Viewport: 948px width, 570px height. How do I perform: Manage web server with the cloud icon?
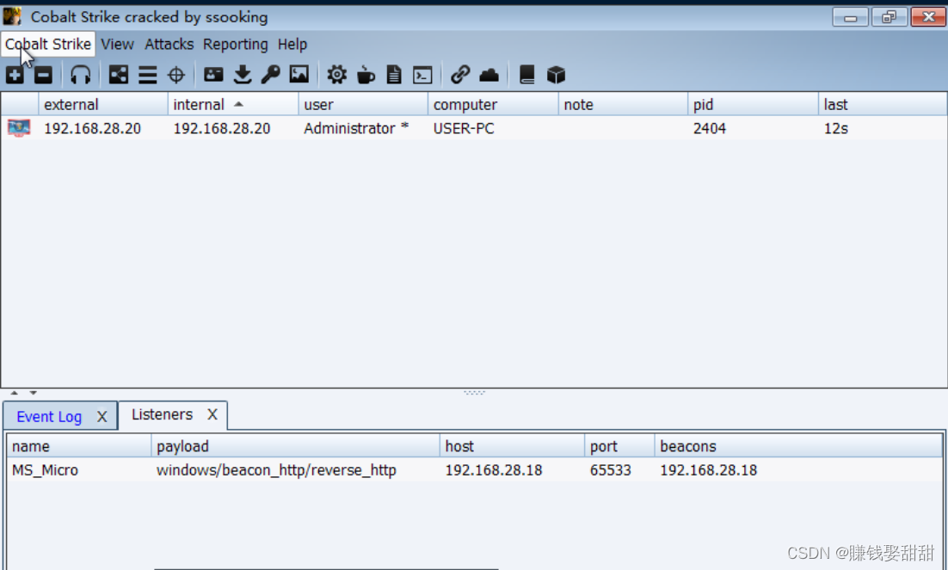(x=489, y=75)
